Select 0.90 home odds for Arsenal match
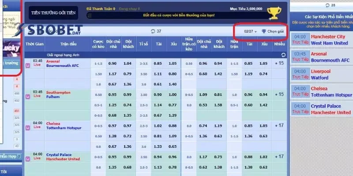The width and height of the screenshot is (353, 176). 113,63
